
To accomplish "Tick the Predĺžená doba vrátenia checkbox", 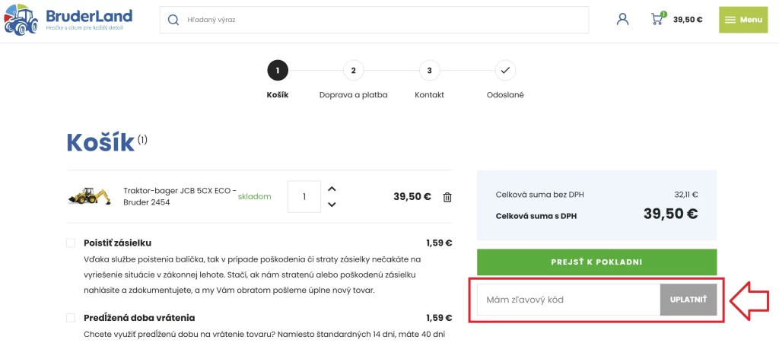I will click(71, 318).
